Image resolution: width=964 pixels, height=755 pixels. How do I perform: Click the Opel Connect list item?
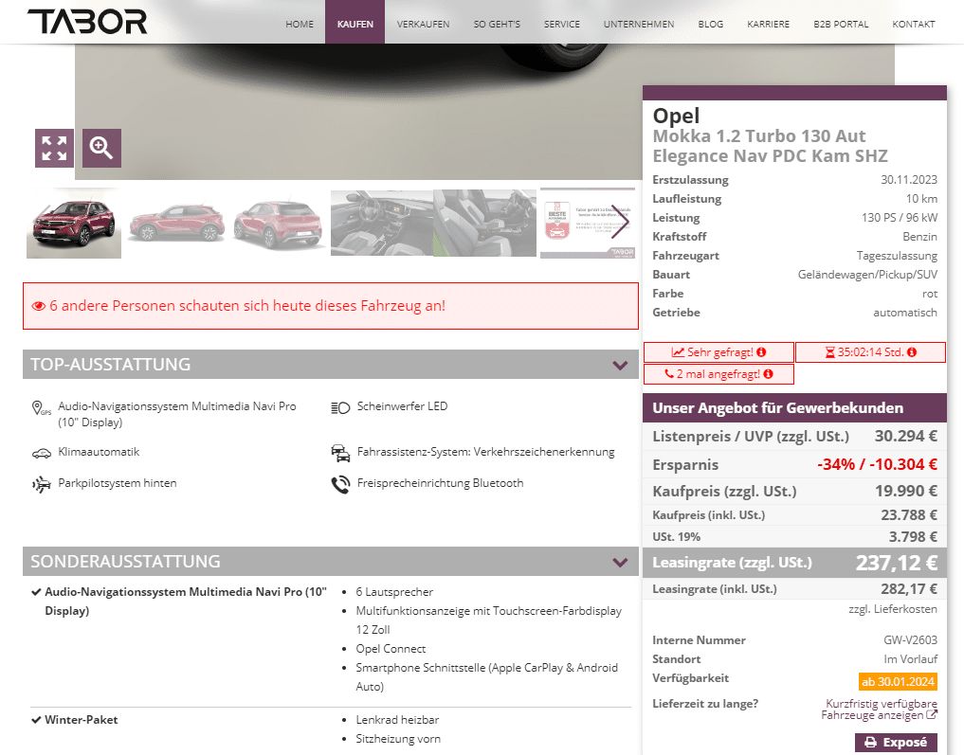coord(391,649)
